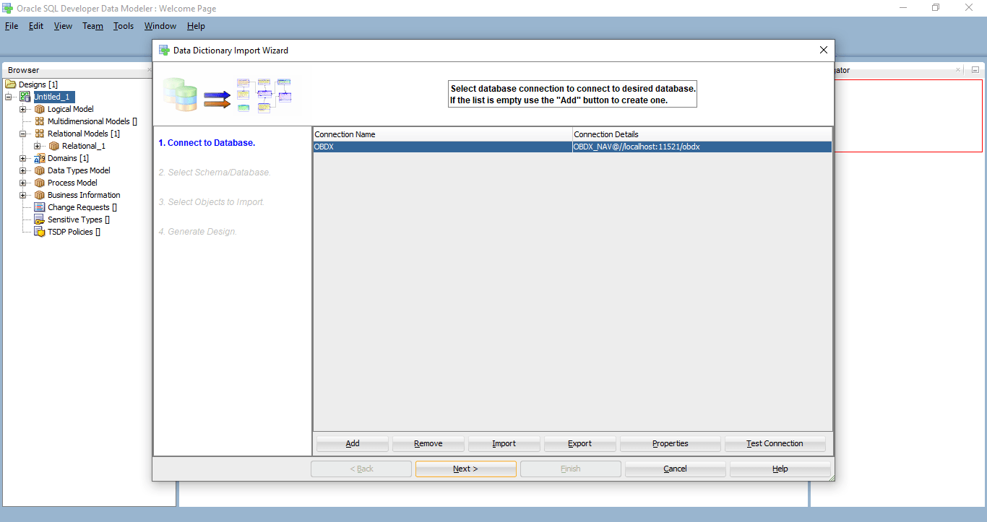Click the Test Connection button
The height and width of the screenshot is (522, 987).
tap(775, 443)
